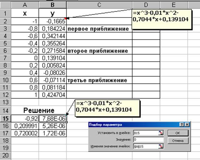Viewport: 200px width, 160px height.
Task: Click cell A16 containing 0,209991
Action: coord(25,126)
